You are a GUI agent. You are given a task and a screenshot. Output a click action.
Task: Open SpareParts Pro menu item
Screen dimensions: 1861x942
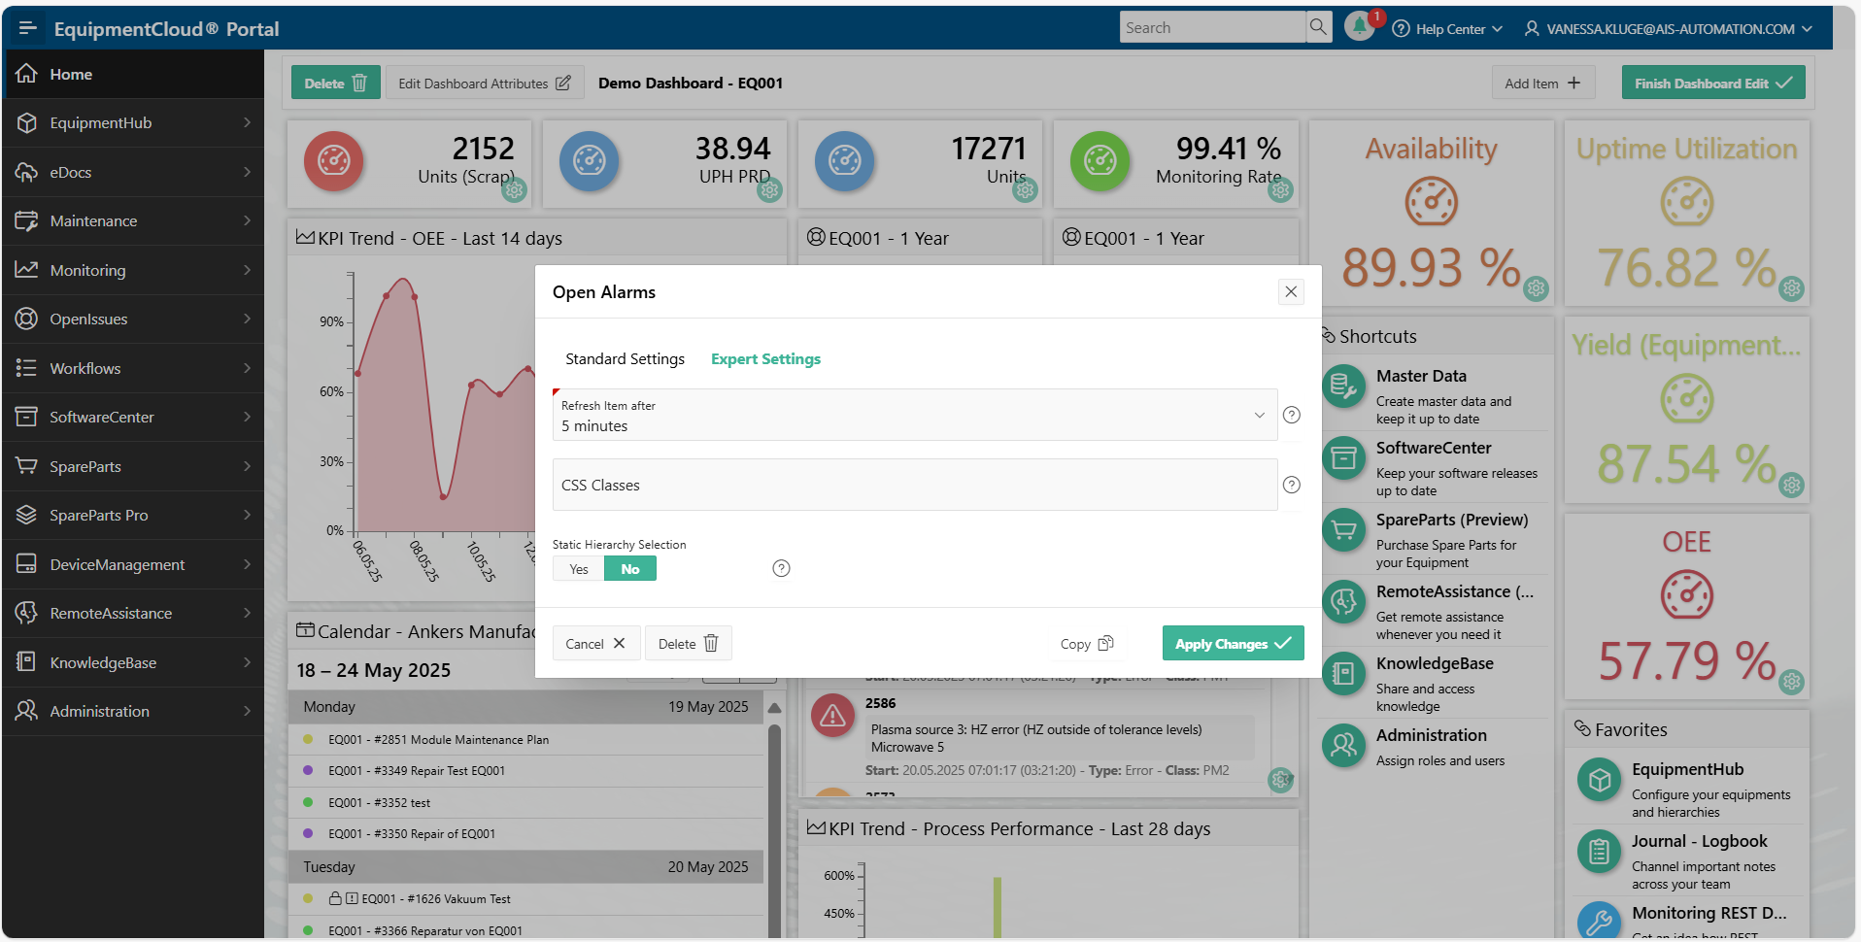[x=133, y=515]
